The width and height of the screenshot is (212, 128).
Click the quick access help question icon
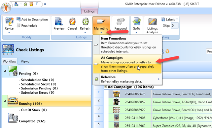pos(37,4)
